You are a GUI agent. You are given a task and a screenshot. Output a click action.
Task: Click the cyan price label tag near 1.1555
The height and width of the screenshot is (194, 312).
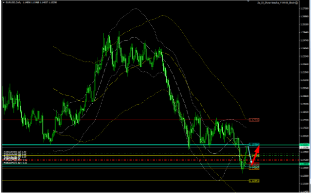pos(254,144)
